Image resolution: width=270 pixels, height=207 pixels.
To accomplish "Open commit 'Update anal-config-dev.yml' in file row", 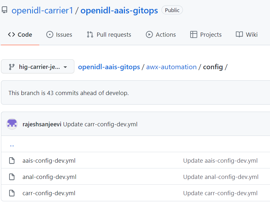I will (x=221, y=177).
